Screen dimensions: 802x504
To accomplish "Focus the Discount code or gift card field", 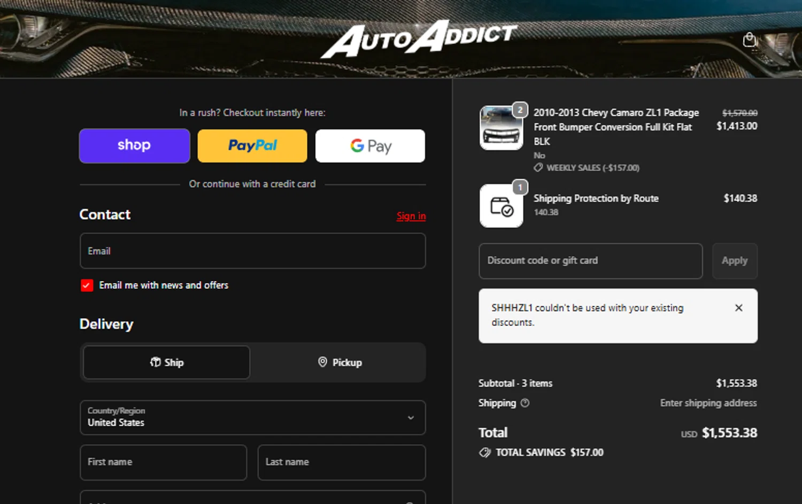I will (x=590, y=261).
